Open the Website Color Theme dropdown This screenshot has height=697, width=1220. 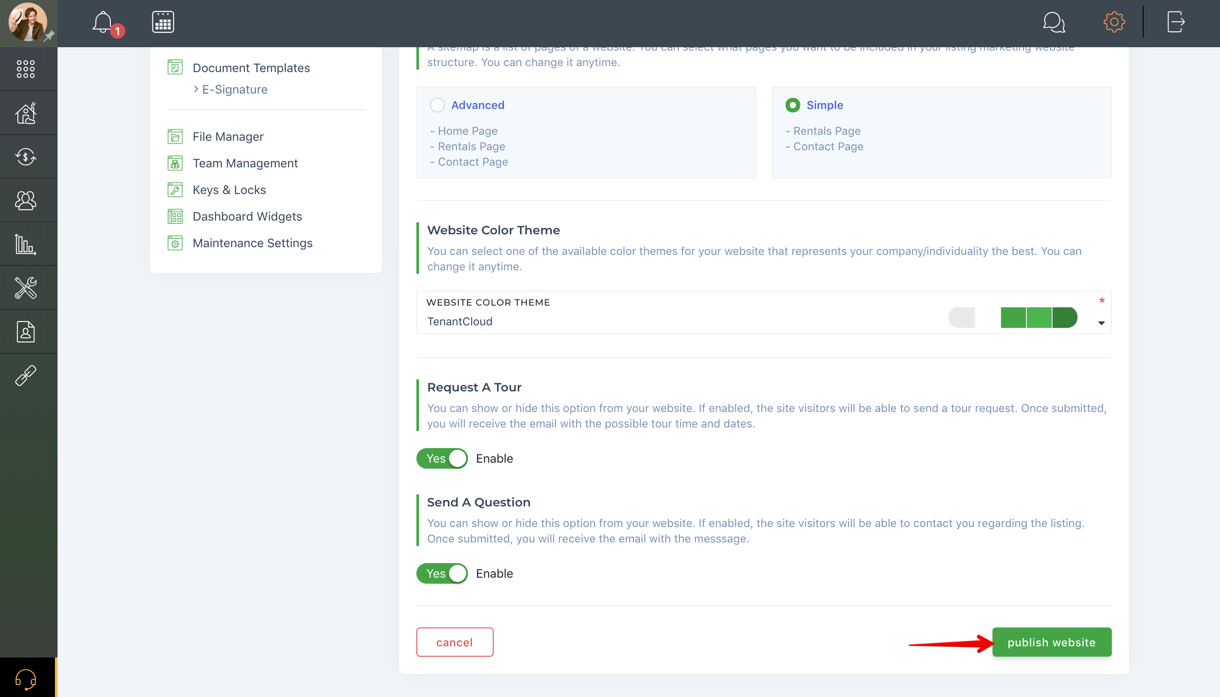[764, 312]
